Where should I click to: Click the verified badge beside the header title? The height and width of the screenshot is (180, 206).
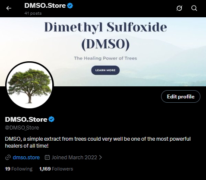coord(70,6)
